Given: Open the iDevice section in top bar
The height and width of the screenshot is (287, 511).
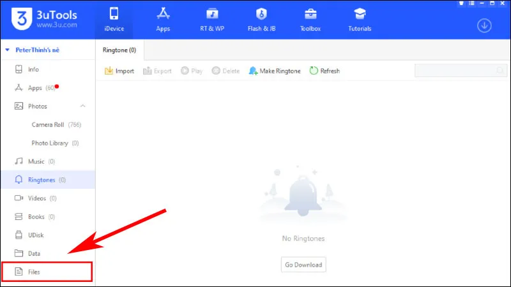Looking at the screenshot, I should pos(115,19).
